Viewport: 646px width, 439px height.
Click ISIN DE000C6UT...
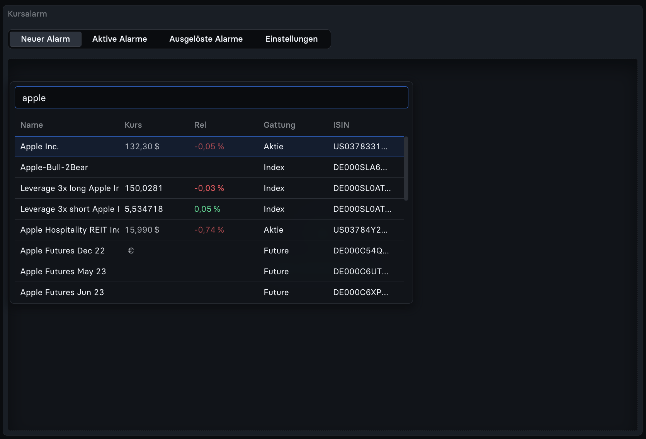tap(361, 272)
